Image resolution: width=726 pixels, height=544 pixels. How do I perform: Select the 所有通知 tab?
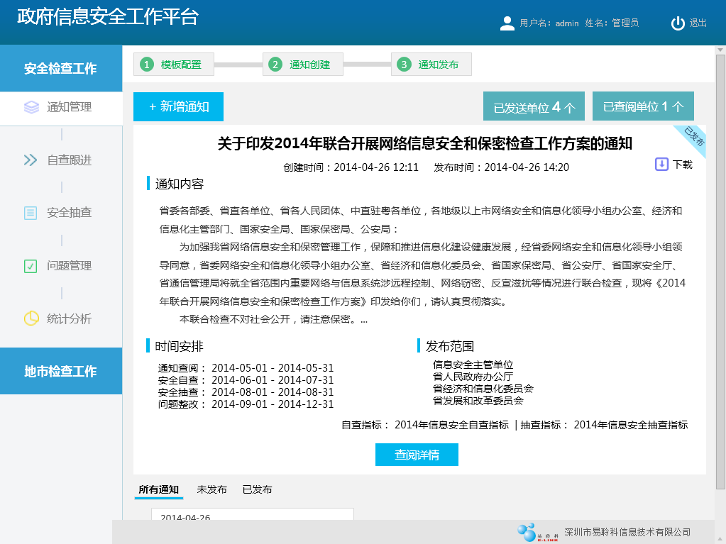pyautogui.click(x=158, y=489)
